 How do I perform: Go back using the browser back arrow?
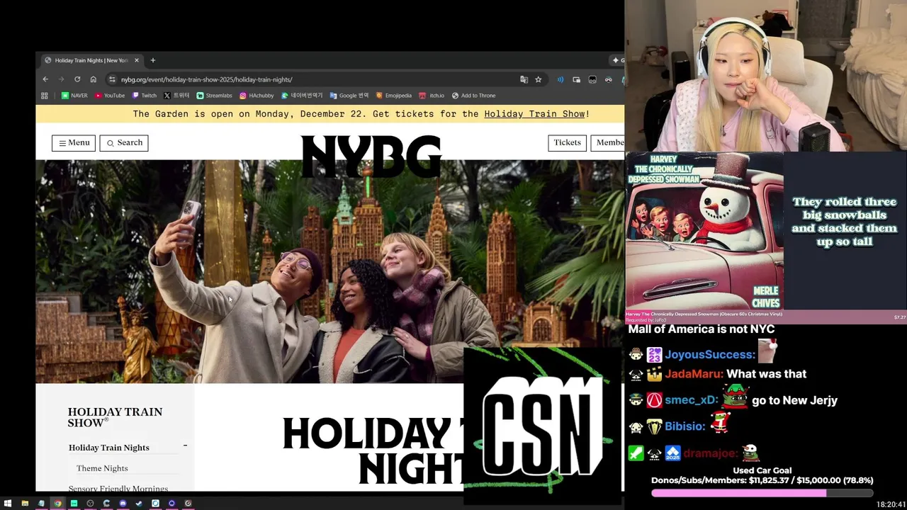[x=45, y=79]
